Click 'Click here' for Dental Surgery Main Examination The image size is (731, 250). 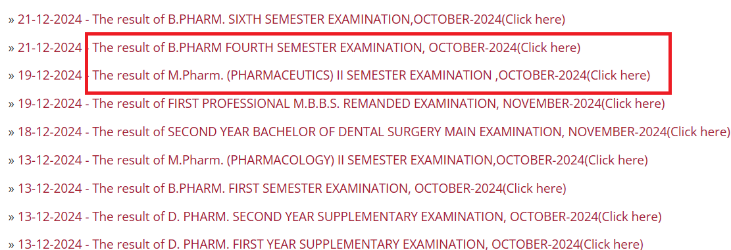(x=698, y=132)
